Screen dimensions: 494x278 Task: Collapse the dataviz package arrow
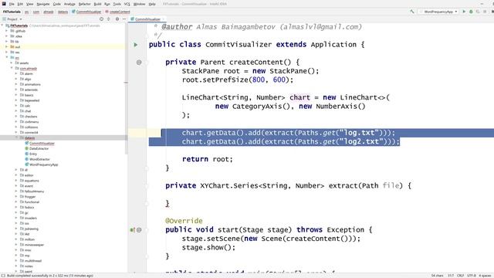pos(16,137)
